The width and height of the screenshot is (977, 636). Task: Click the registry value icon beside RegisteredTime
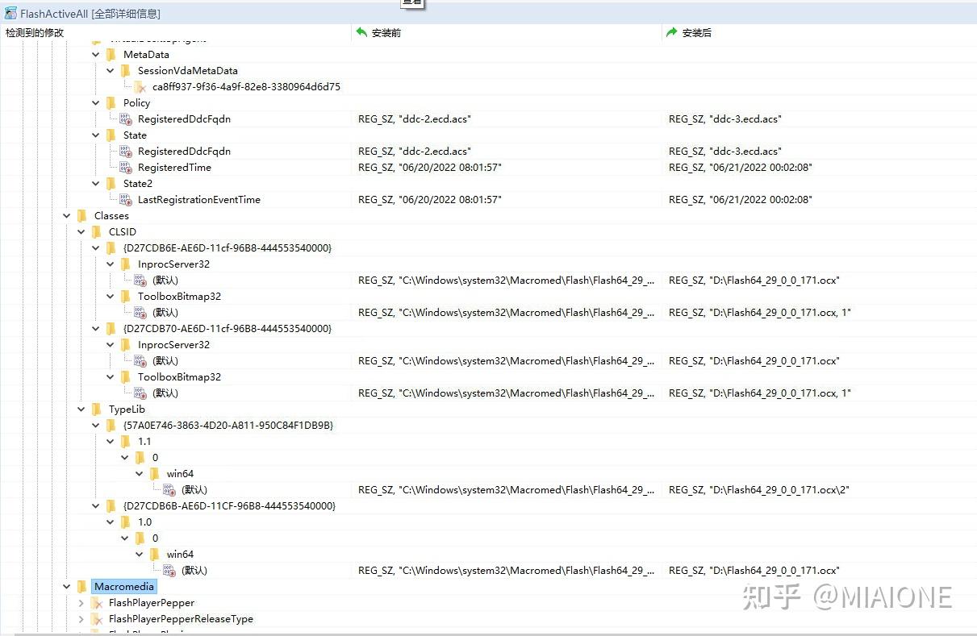coord(125,167)
